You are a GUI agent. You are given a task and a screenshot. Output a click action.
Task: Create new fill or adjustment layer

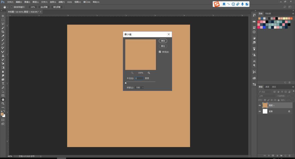[x=277, y=156]
